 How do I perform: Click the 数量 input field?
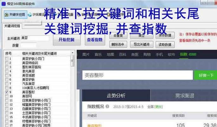coord(29,45)
